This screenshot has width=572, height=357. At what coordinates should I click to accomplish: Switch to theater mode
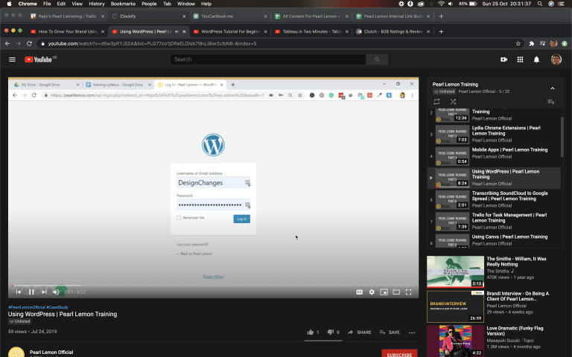pyautogui.click(x=396, y=292)
